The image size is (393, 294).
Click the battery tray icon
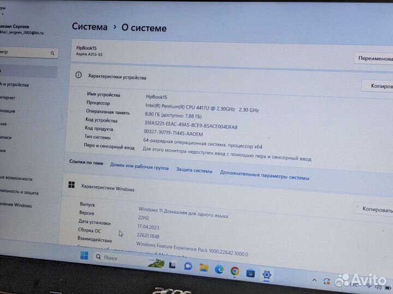point(388,288)
